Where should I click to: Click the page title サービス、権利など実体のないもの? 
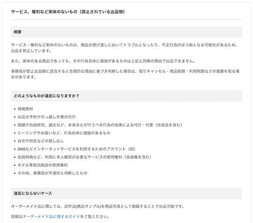click(44, 12)
